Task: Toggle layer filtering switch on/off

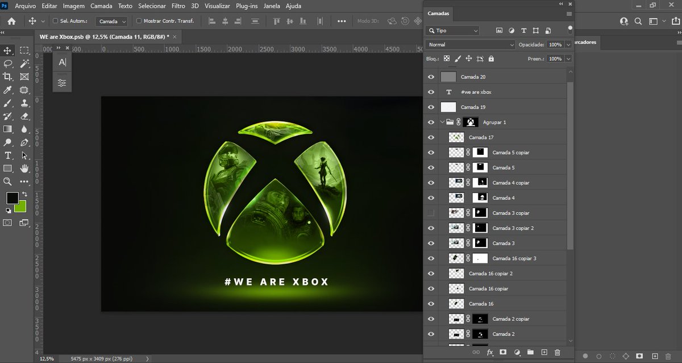Action: click(x=570, y=30)
